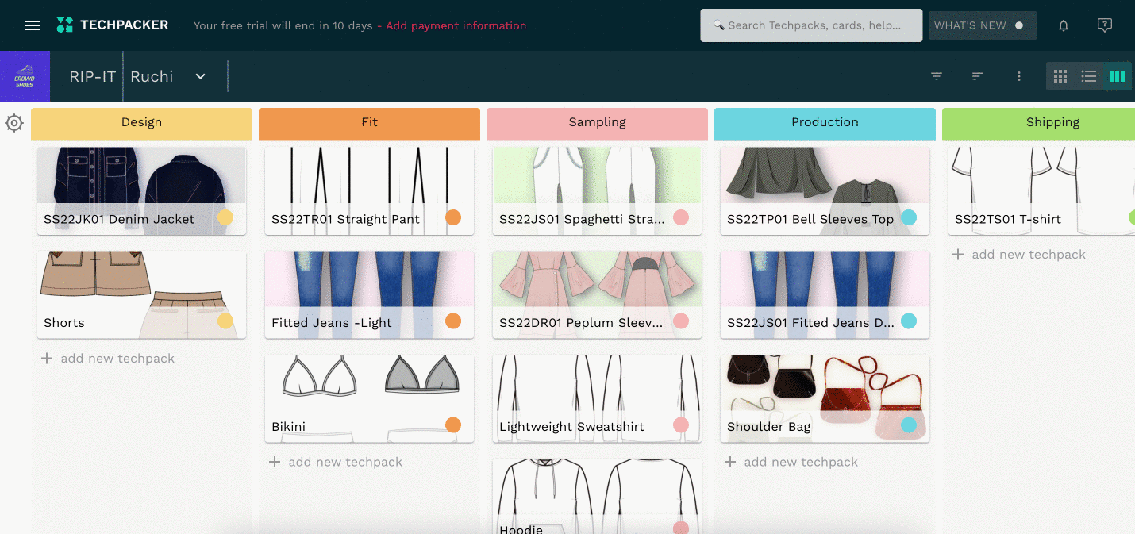Open board settings gear icon

(x=14, y=124)
